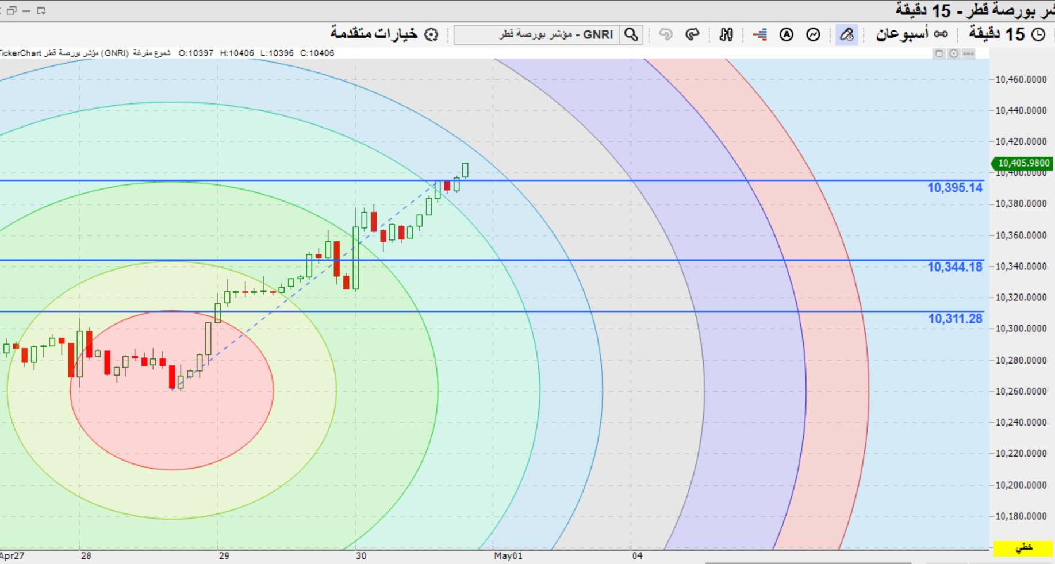The image size is (1055, 564).
Task: Toggle the drawing tools pencil icon
Action: (x=846, y=35)
